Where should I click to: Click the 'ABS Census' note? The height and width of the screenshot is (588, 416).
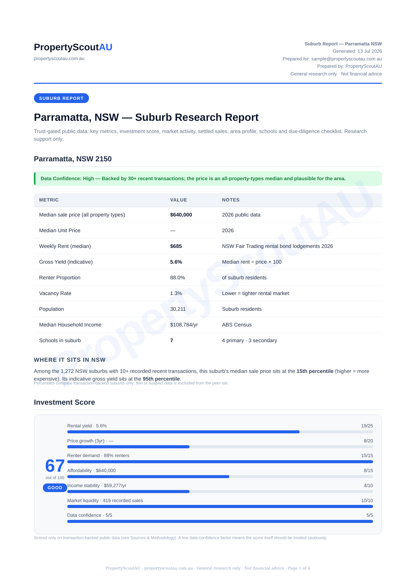(x=237, y=325)
